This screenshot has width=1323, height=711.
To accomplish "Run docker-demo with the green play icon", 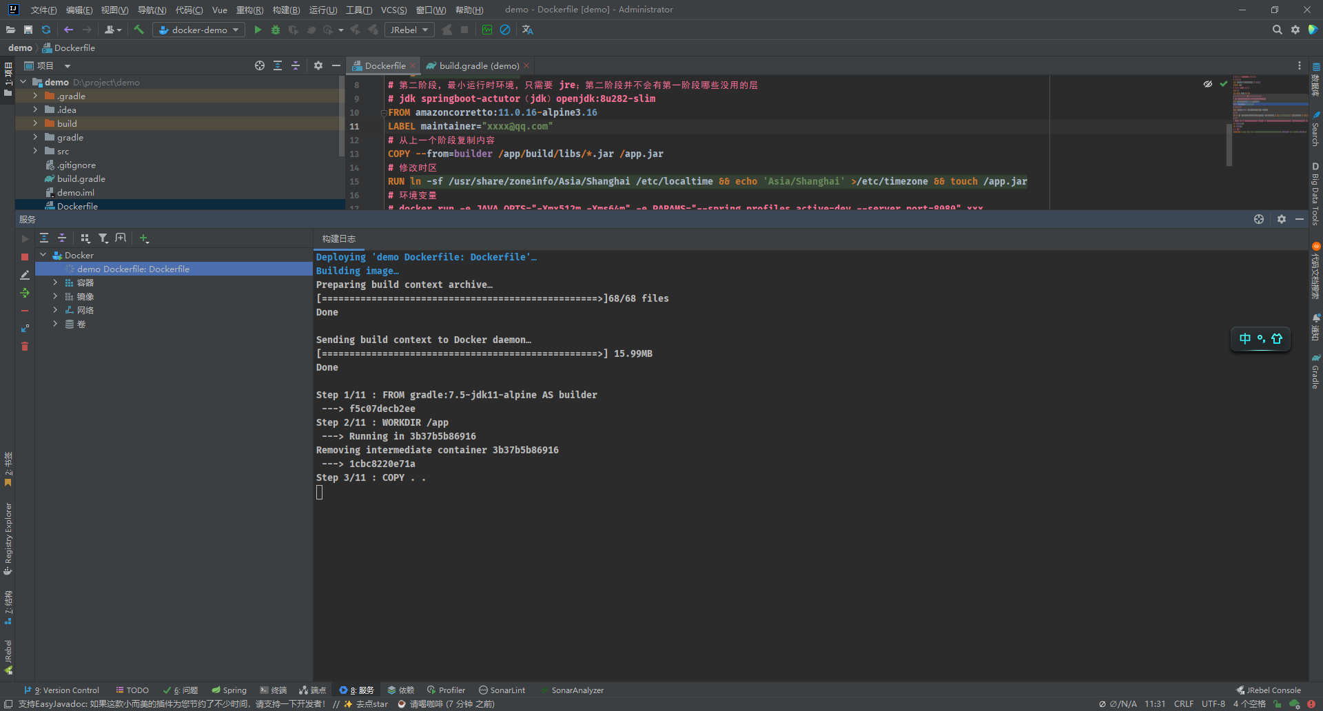I will 258,30.
